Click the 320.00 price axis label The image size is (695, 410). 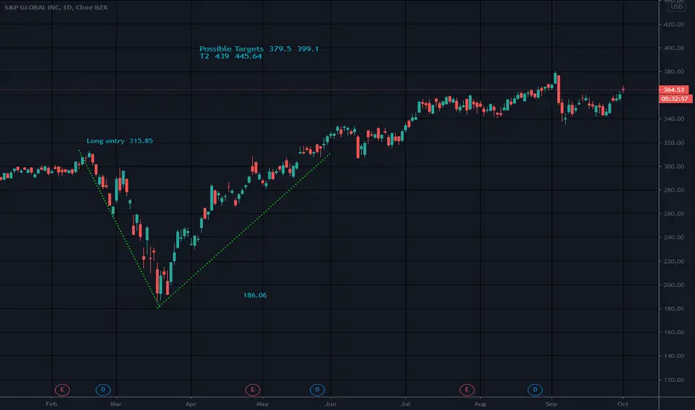pos(673,142)
